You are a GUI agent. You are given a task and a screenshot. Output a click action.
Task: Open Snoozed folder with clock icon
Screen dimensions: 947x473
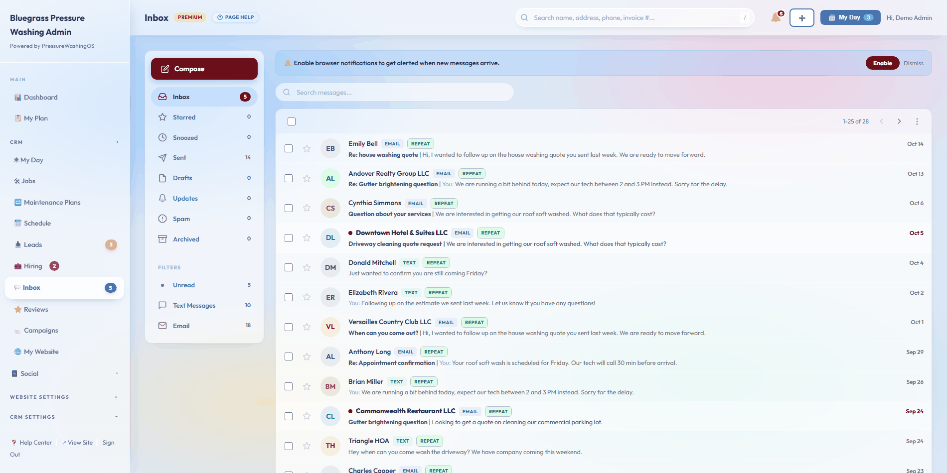coord(204,137)
